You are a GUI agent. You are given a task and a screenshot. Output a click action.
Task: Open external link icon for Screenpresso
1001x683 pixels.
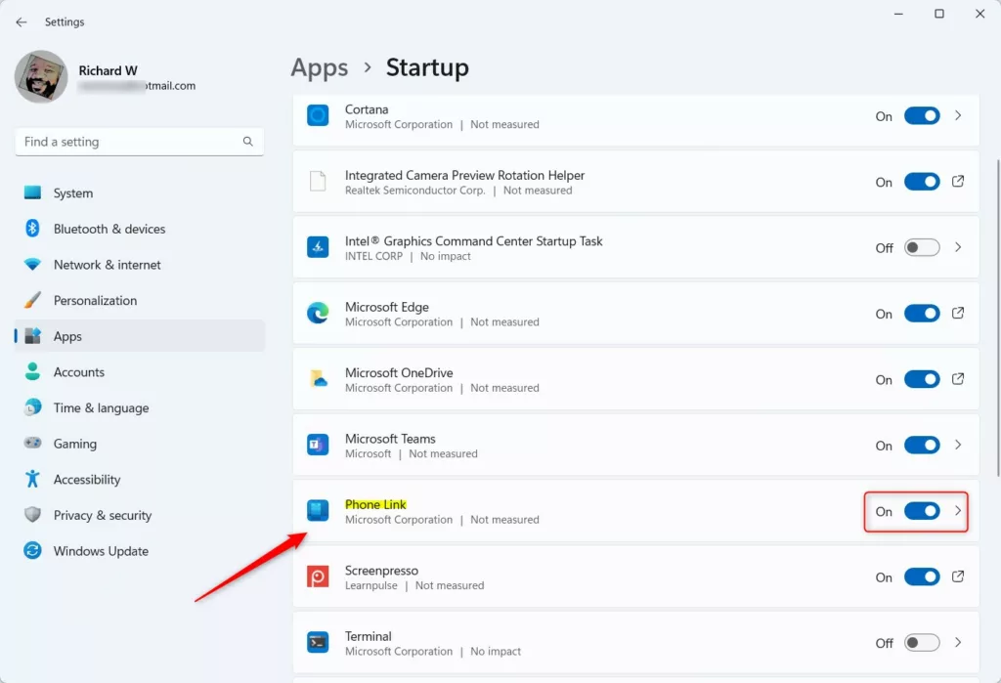(958, 576)
